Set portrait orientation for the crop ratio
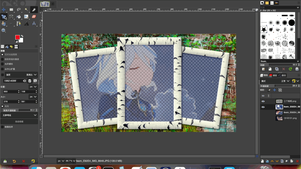This screenshot has width=301, height=169. pos(30,81)
